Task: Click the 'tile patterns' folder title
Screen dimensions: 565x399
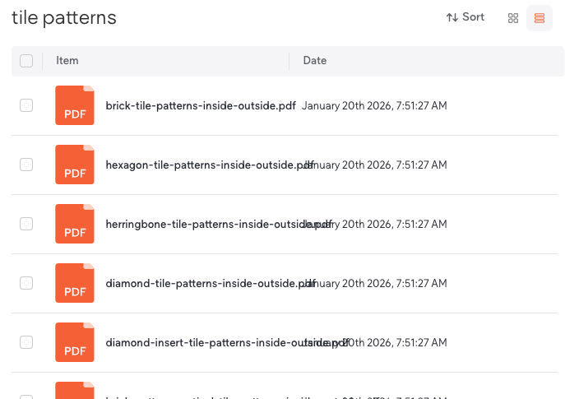Action: click(64, 18)
